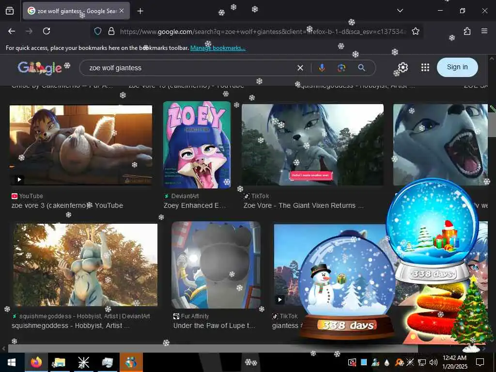Reload the current page
This screenshot has height=372, width=496.
(46, 31)
